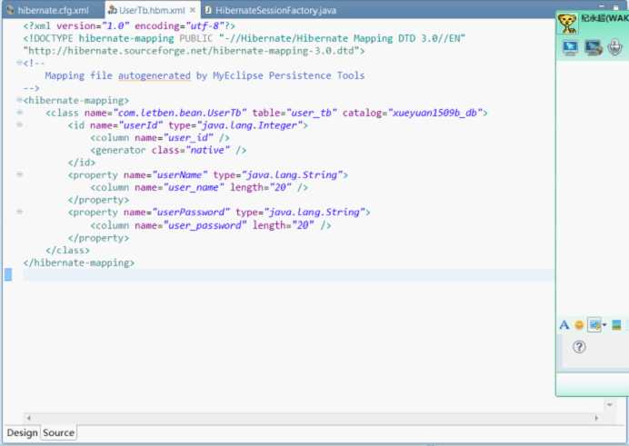Collapse the userPassword property fold
The height and width of the screenshot is (446, 629).
tap(19, 212)
